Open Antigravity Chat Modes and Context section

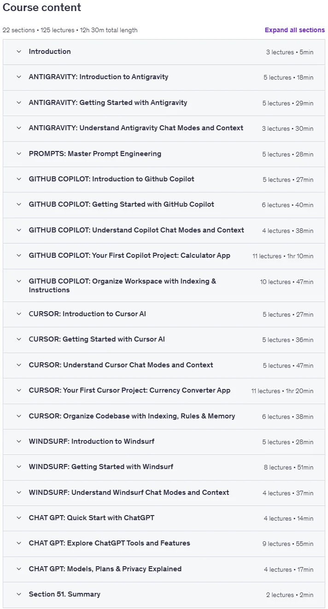[164, 128]
